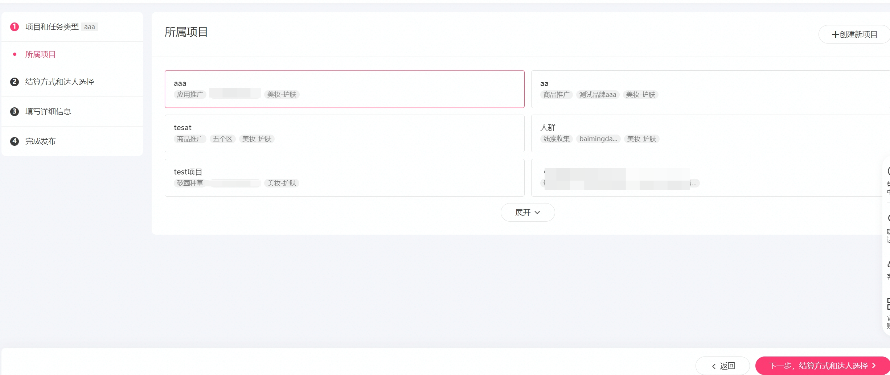Go to step 填写详细信息
This screenshot has width=890, height=375.
(x=48, y=112)
